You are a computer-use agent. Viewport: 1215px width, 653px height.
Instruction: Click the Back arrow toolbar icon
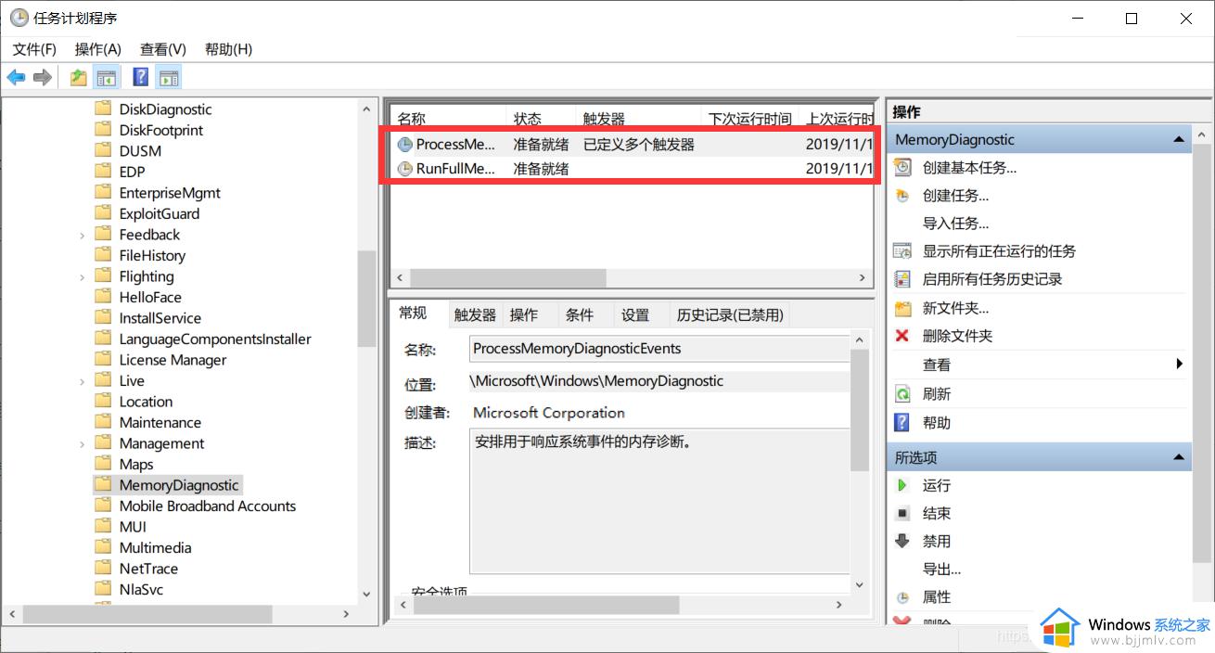(16, 77)
